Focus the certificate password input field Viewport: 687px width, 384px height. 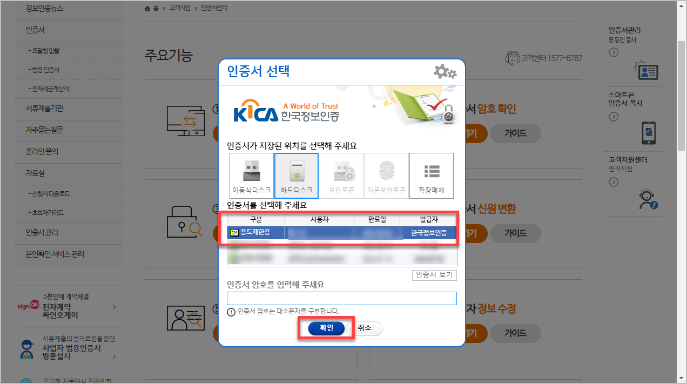pyautogui.click(x=342, y=298)
